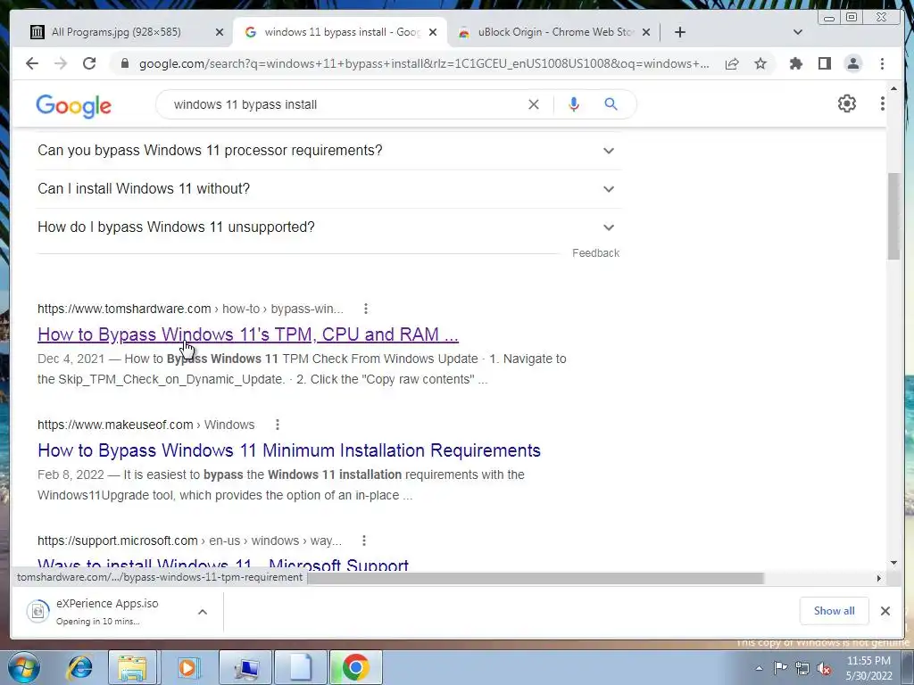Open How to Bypass Windows 11 Minimum Installation Requirements
This screenshot has height=685, width=914.
click(289, 450)
